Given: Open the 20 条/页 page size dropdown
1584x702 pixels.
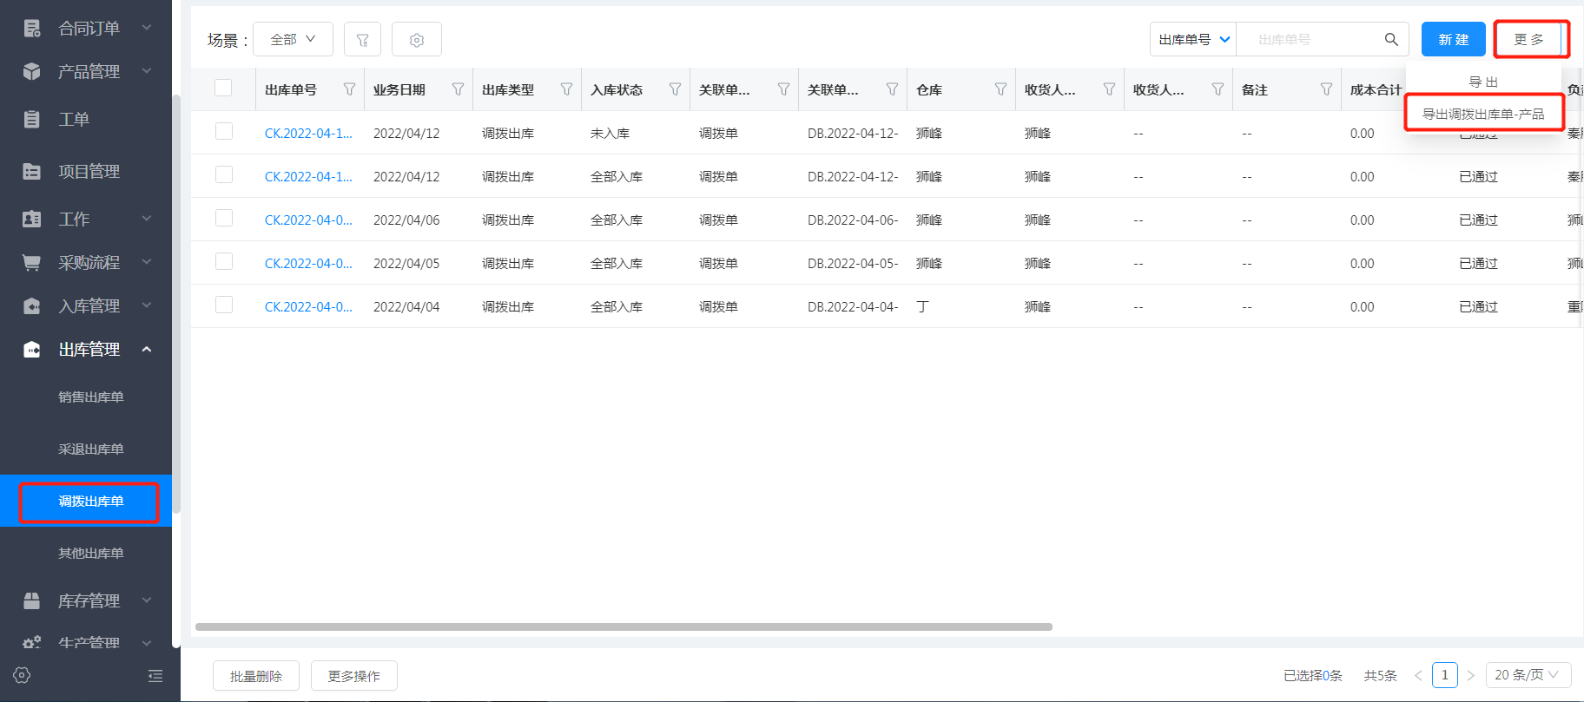Looking at the screenshot, I should 1528,675.
